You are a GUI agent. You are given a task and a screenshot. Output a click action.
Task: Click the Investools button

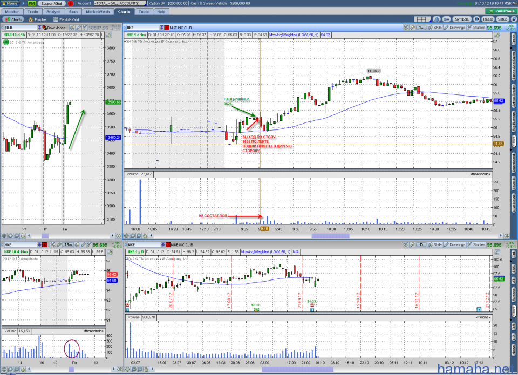coord(502,11)
